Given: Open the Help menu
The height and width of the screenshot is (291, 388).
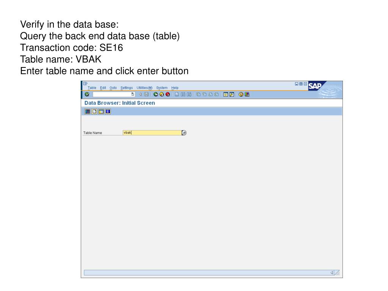Looking at the screenshot, I should pos(175,88).
